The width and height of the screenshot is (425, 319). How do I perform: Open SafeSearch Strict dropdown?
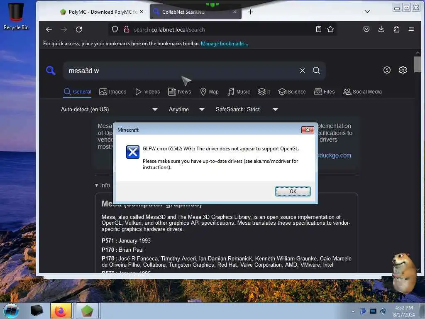point(247,109)
